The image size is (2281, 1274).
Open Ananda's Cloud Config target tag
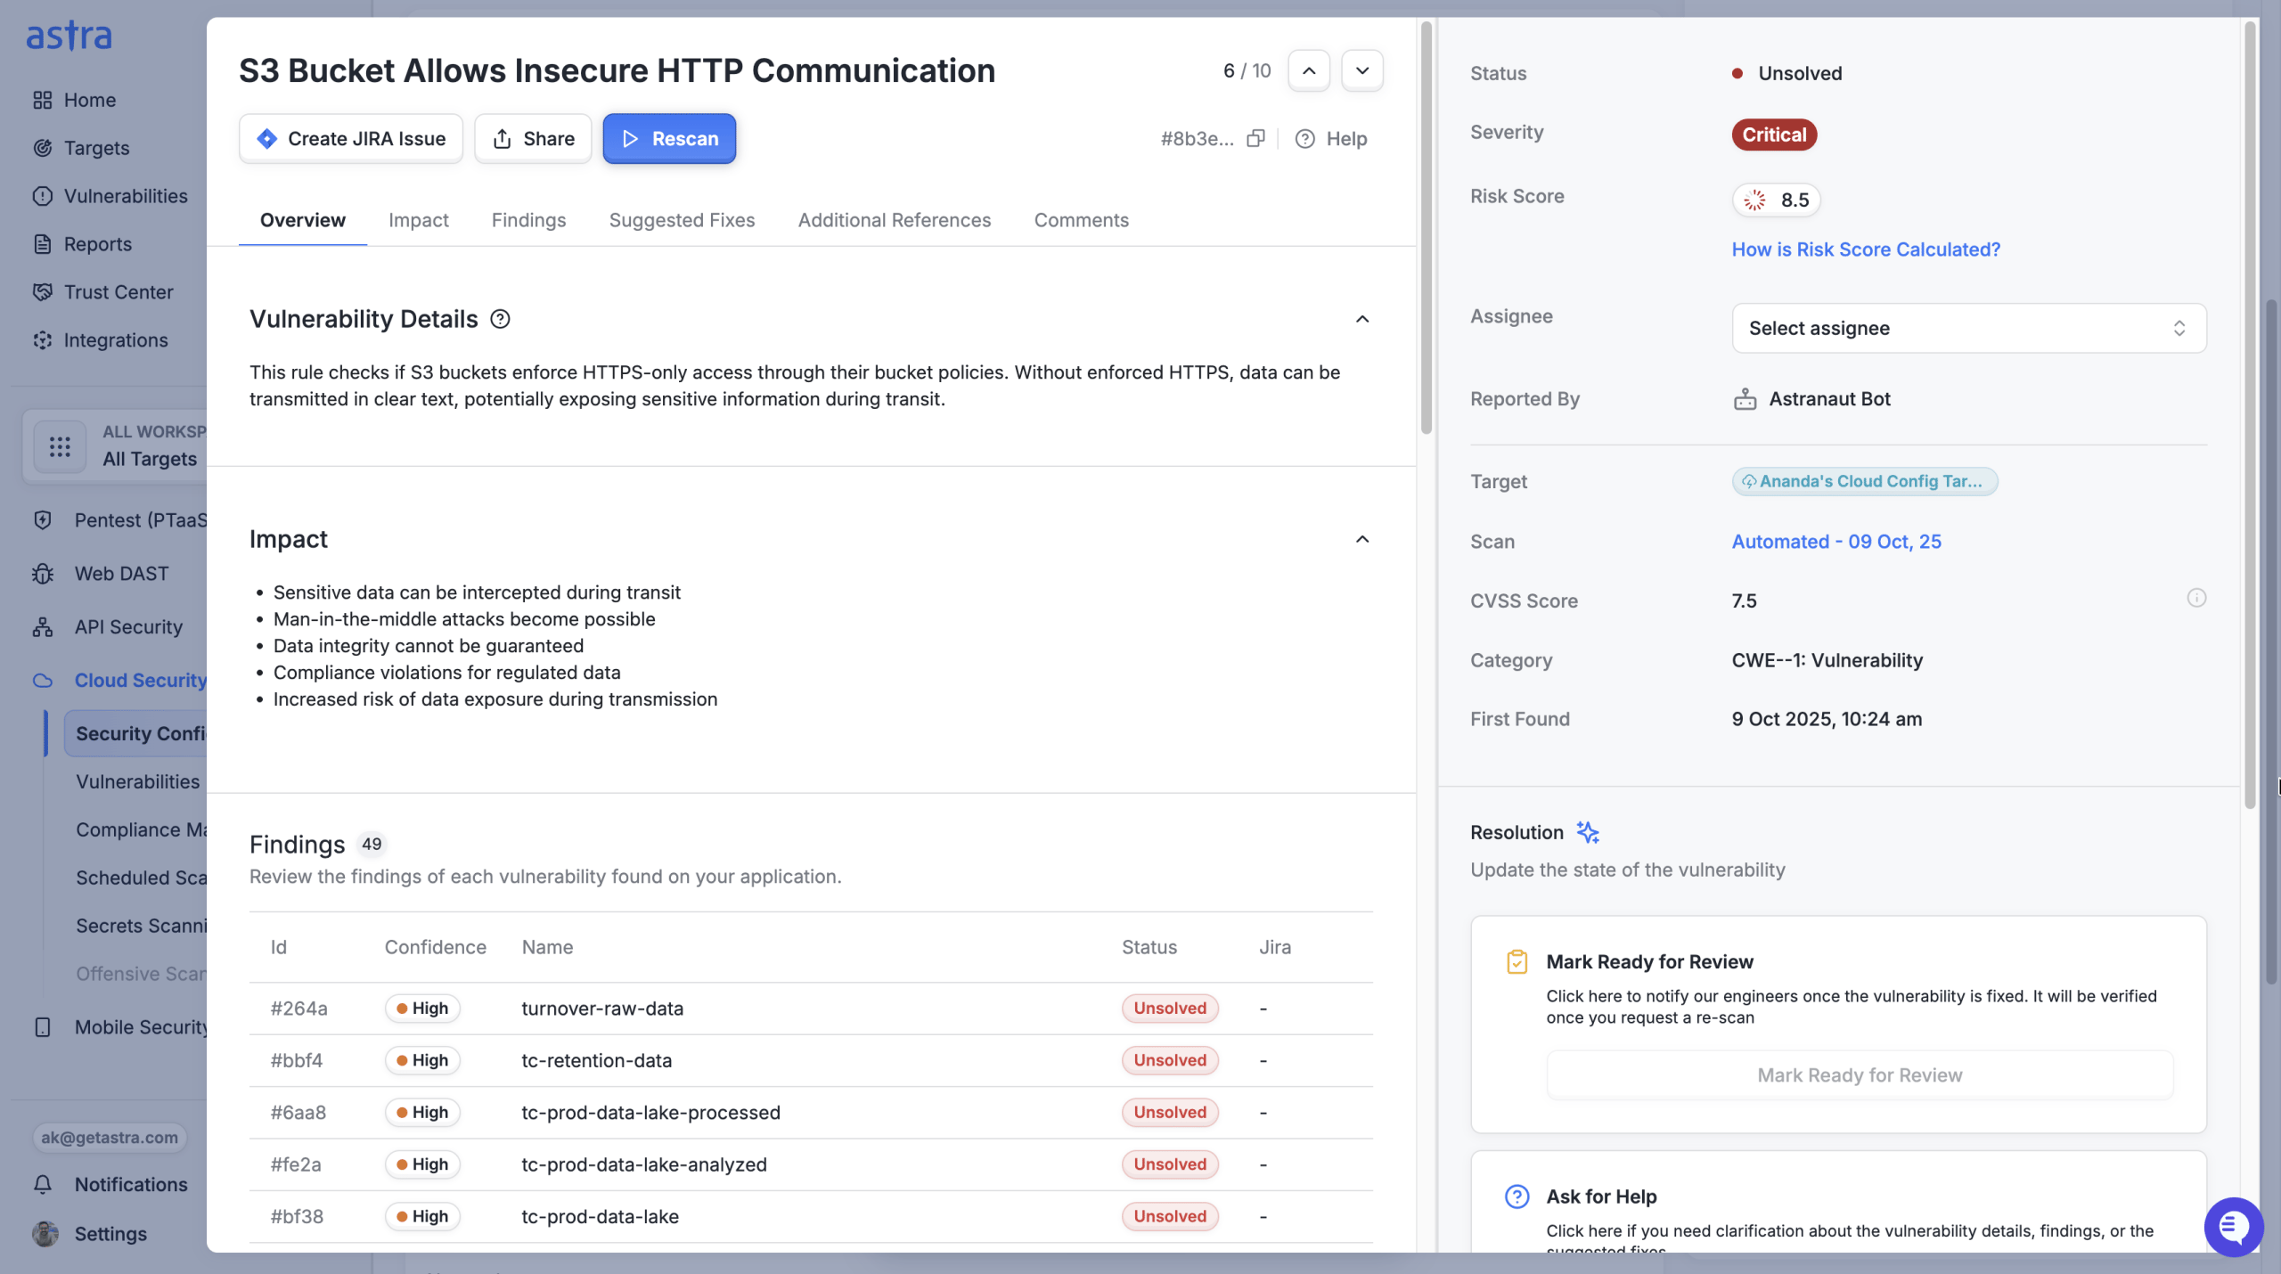pos(1865,481)
